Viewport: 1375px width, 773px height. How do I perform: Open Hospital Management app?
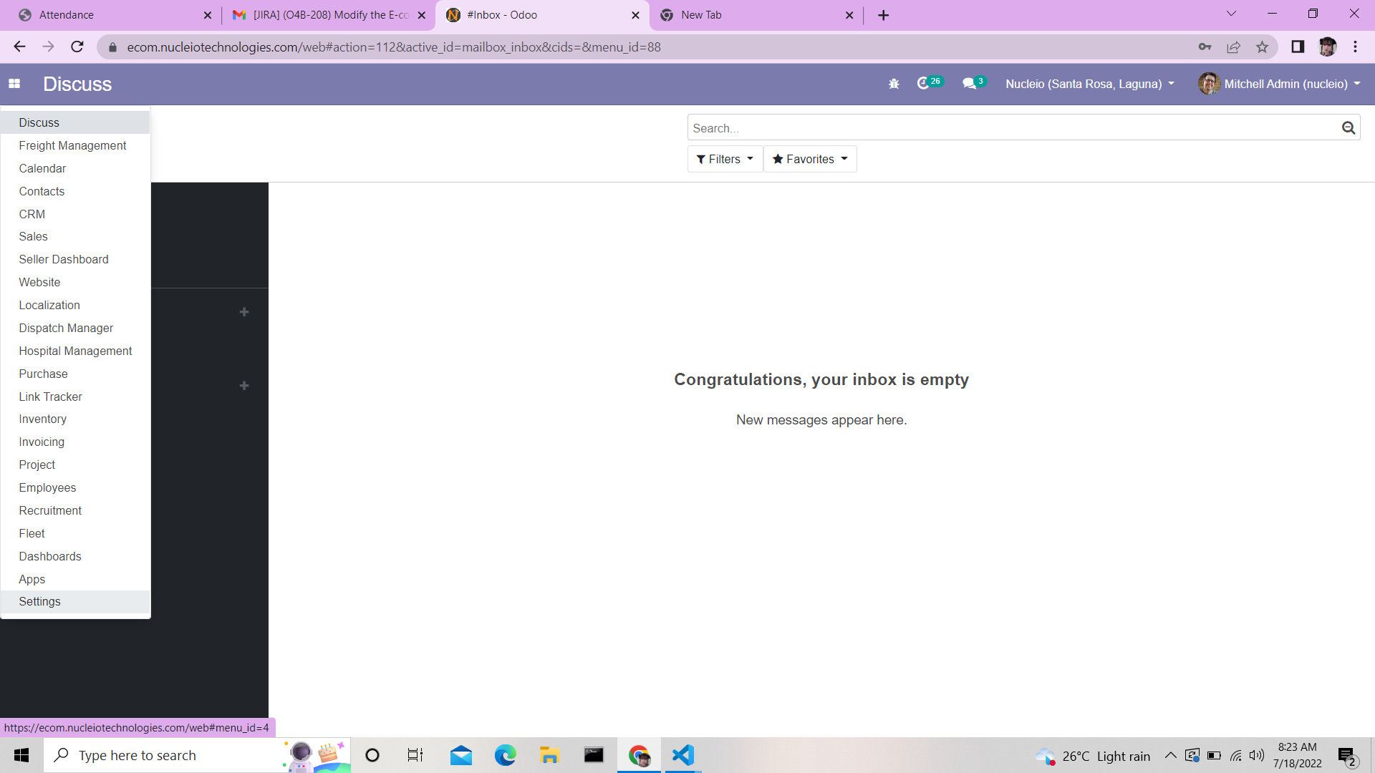[75, 351]
